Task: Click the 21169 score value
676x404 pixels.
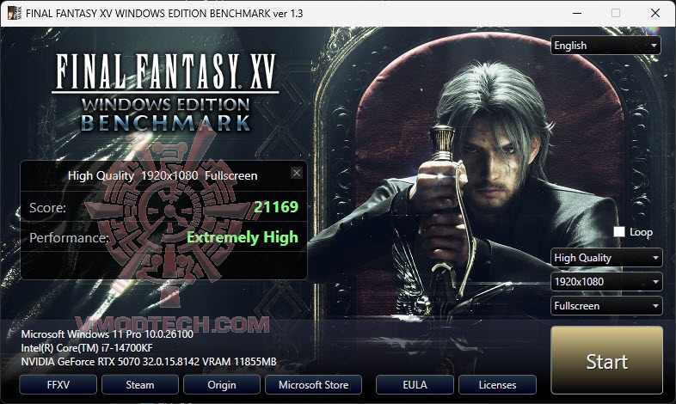Action: click(276, 207)
